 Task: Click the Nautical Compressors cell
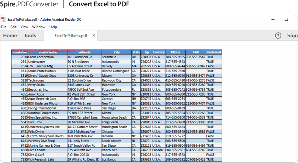48,113
